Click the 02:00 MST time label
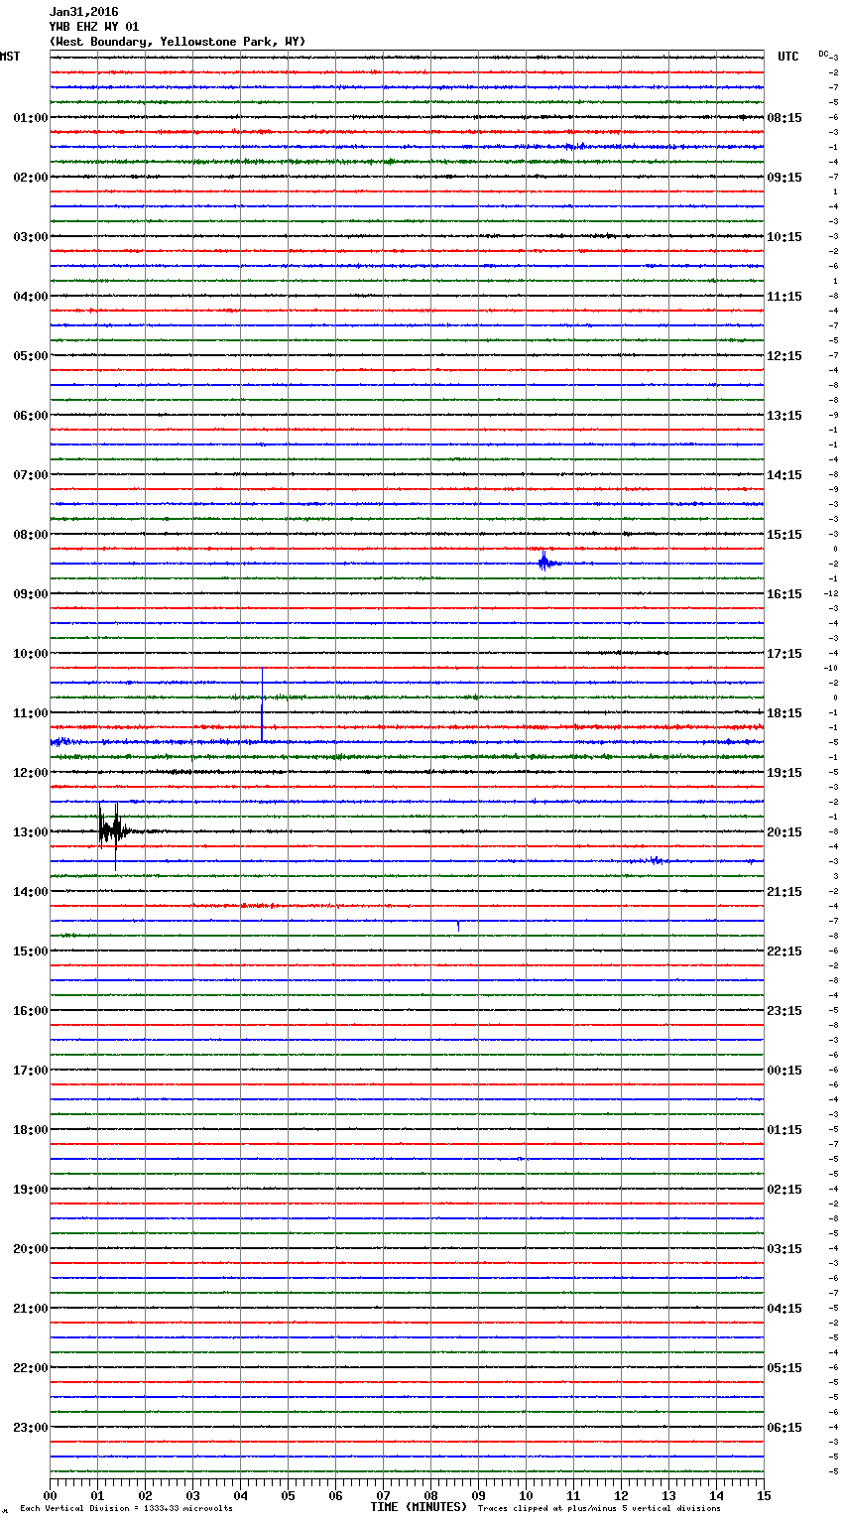This screenshot has height=1522, width=843. click(31, 178)
